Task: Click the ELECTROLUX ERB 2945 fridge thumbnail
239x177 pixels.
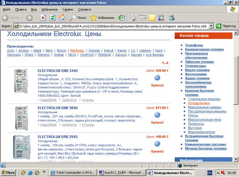Action: [22, 147]
